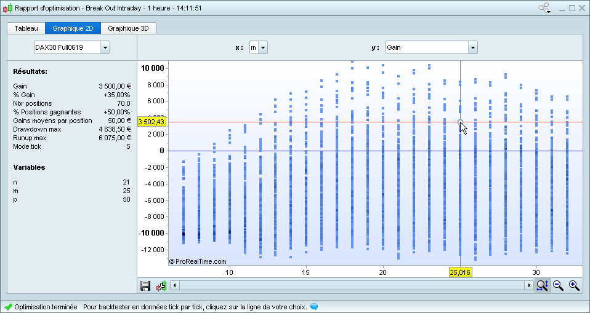
Task: Open the x-axis variable dropdown
Action: 263,47
